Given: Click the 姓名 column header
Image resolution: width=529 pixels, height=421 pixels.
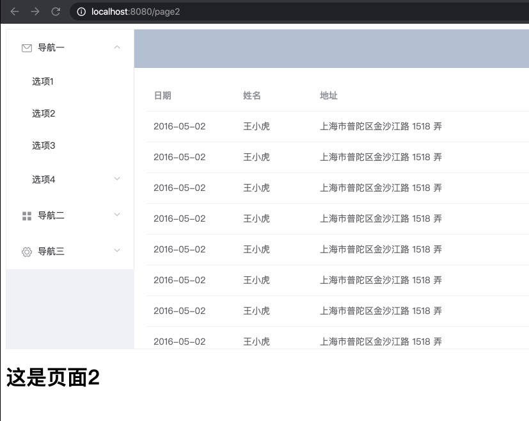Looking at the screenshot, I should 252,95.
